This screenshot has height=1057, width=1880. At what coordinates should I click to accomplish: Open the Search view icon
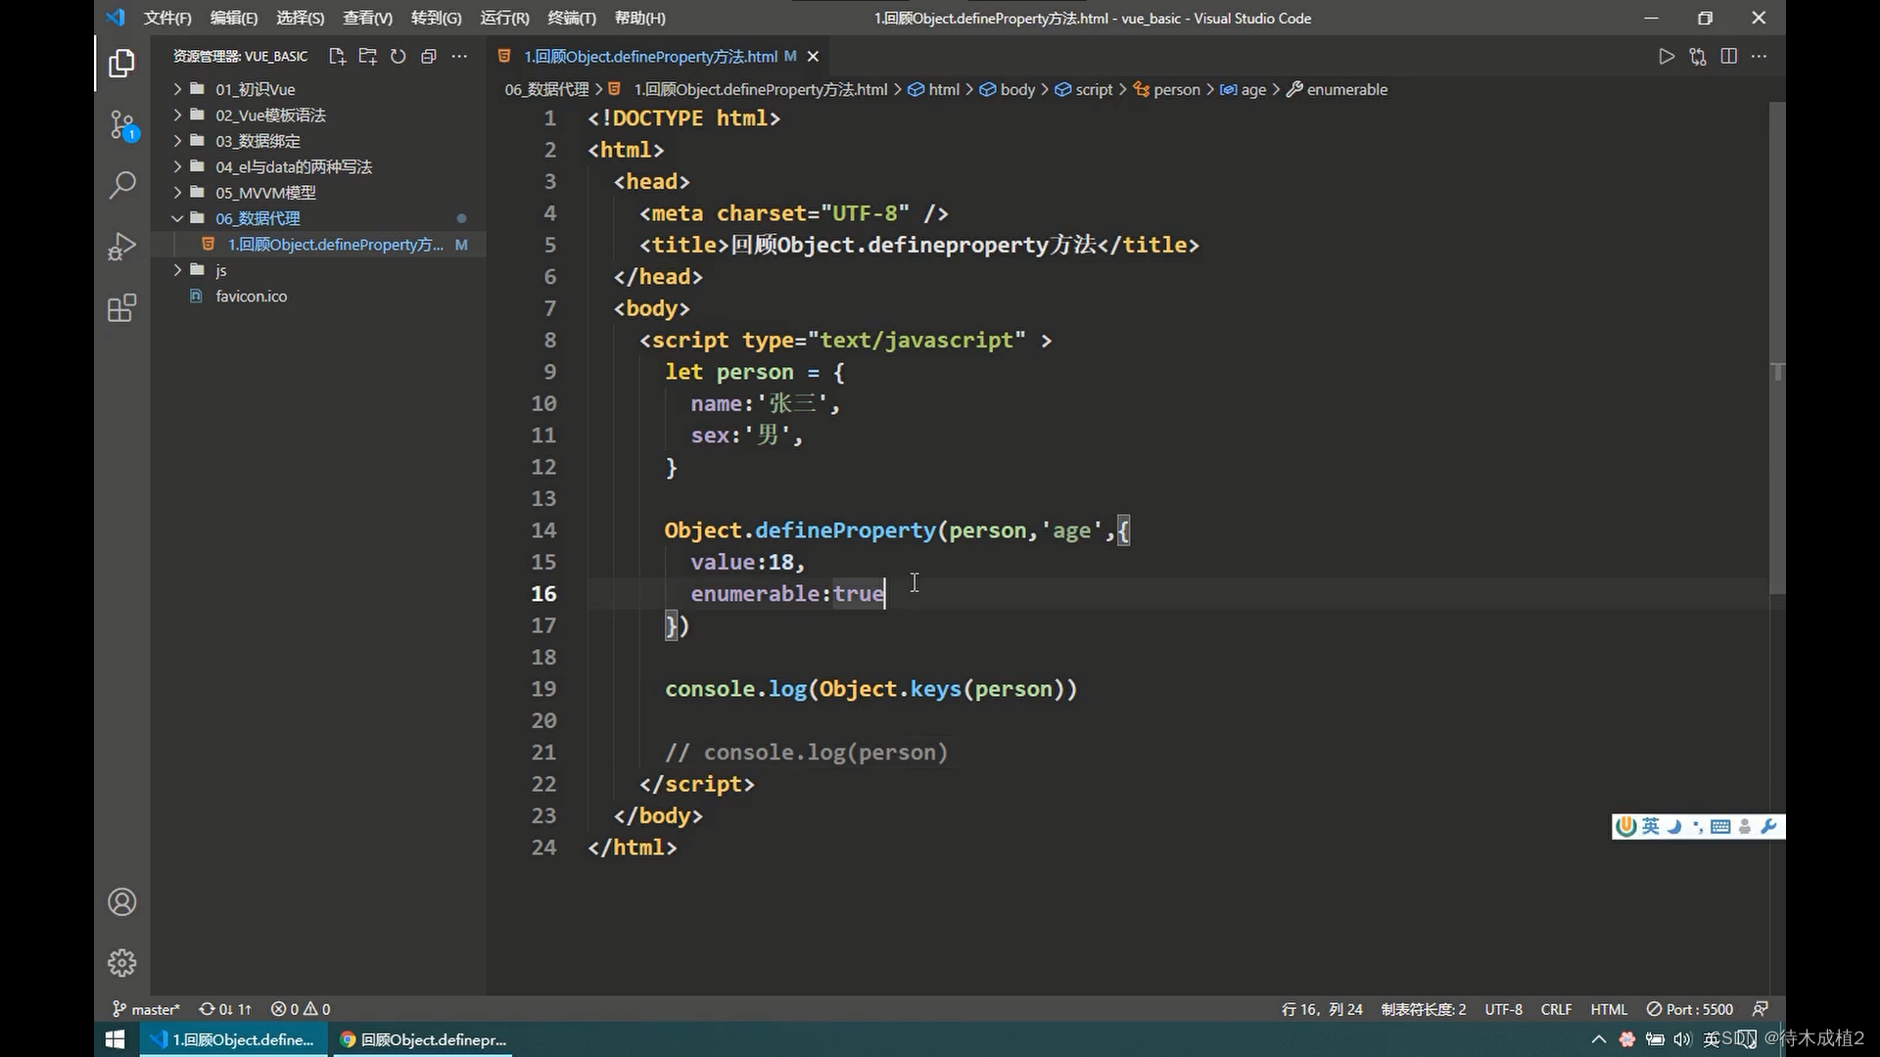pos(122,185)
